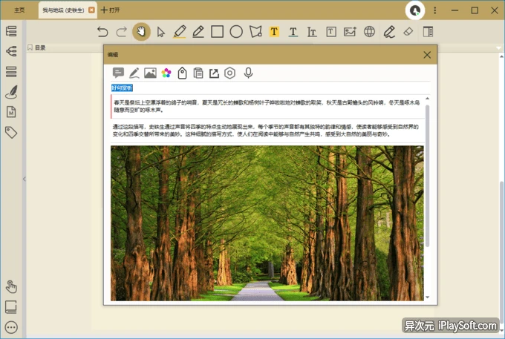The height and width of the screenshot is (339, 505).
Task: Click the pointing hand sidebar icon
Action: 11,286
